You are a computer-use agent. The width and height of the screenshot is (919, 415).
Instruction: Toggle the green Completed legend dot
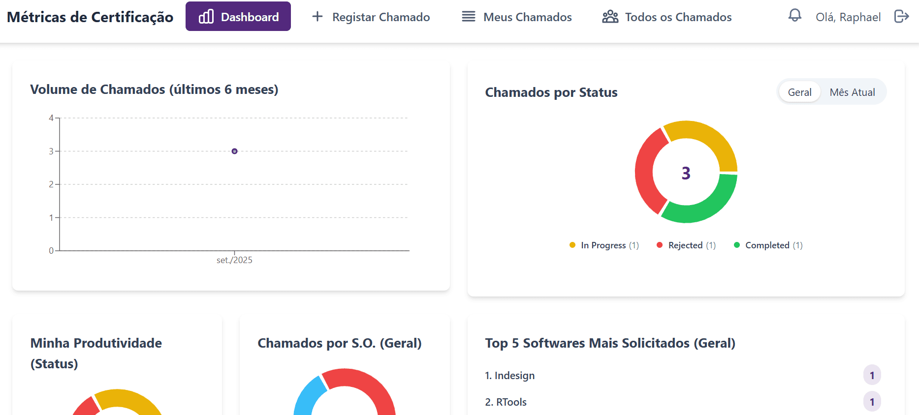click(737, 245)
